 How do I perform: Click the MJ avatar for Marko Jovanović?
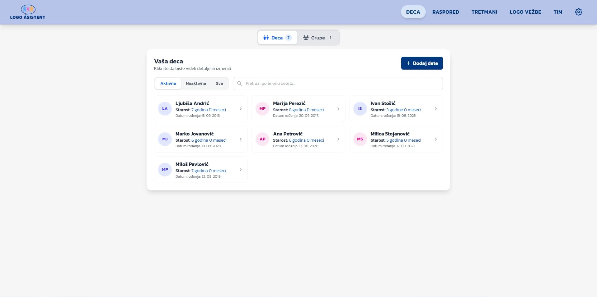[165, 139]
